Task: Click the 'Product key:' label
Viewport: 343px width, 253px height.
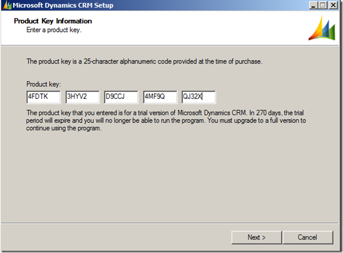Action: coord(43,84)
